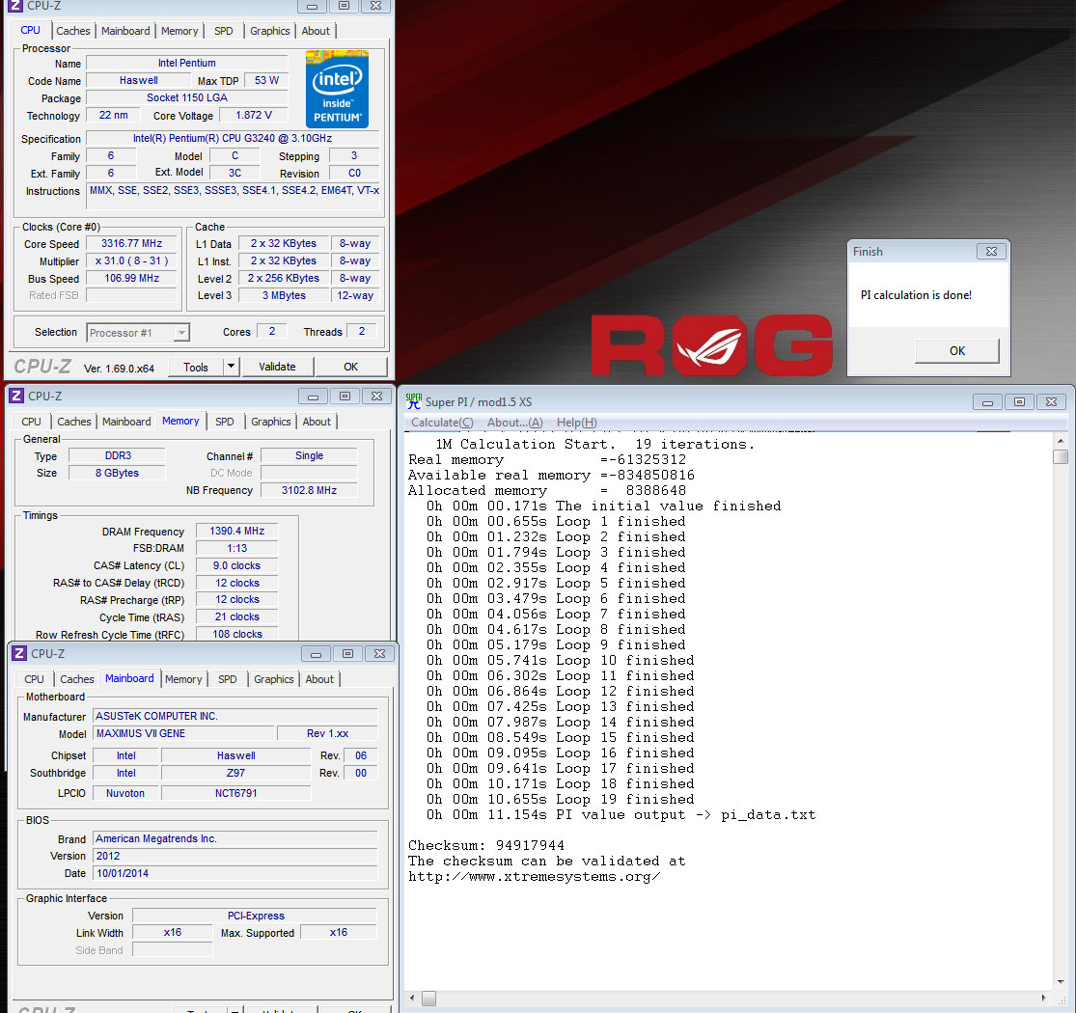Click the Specification field Pentium G3240

click(233, 139)
